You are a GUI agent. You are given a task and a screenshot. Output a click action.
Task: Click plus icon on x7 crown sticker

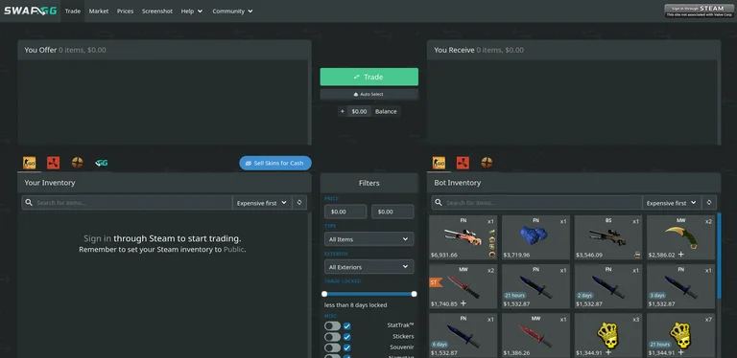pyautogui.click(x=680, y=352)
